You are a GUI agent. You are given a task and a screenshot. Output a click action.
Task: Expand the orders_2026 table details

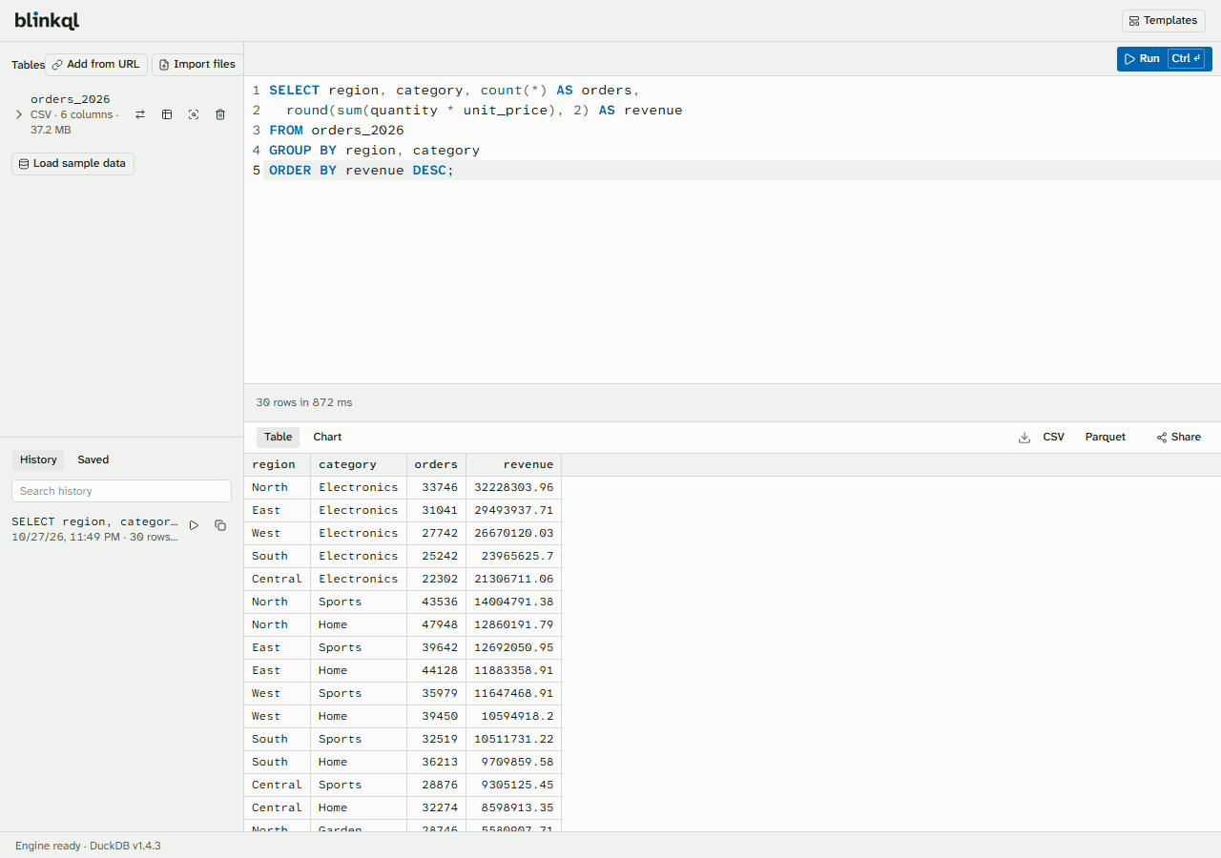19,114
